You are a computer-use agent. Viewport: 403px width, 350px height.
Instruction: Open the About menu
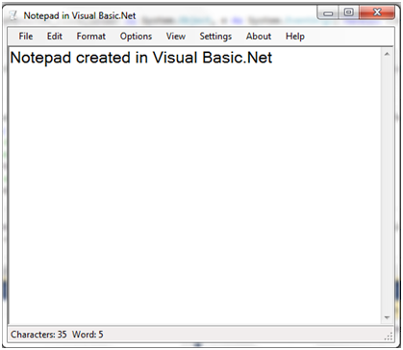259,37
